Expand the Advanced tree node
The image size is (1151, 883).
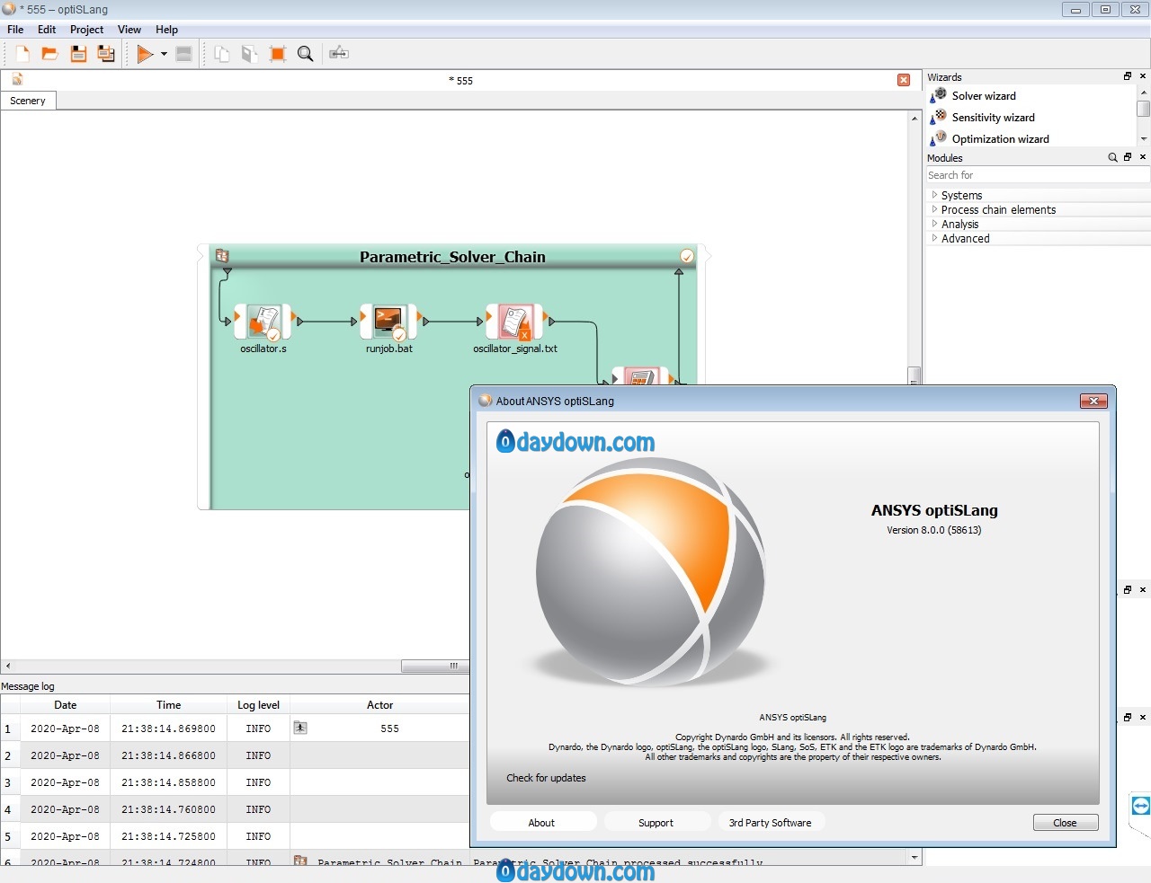pos(934,238)
